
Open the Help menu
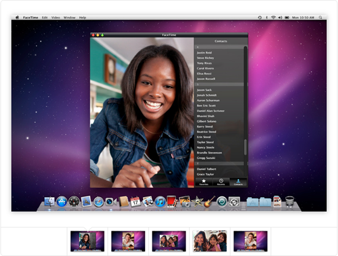[82, 18]
